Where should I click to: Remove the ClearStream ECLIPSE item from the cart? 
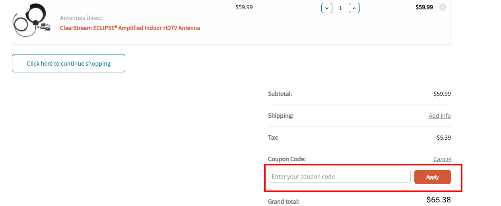click(443, 7)
